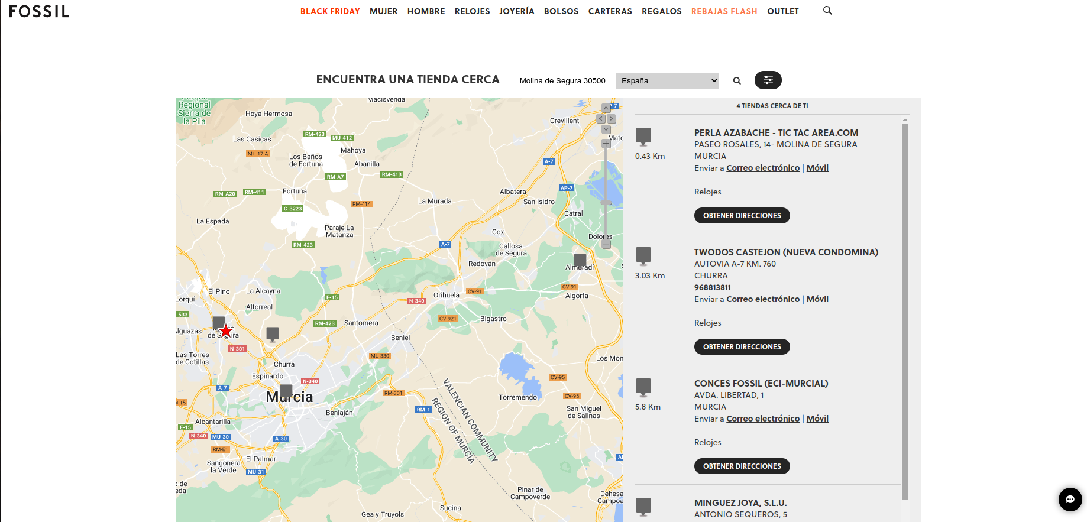Open the OUTLET menu

point(783,11)
